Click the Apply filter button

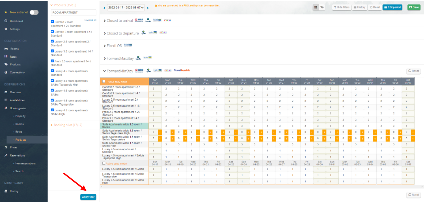(88, 197)
